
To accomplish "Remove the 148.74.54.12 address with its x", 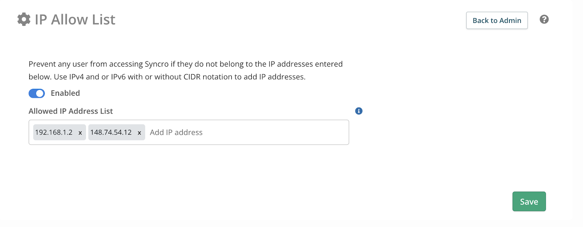I will 139,133.
